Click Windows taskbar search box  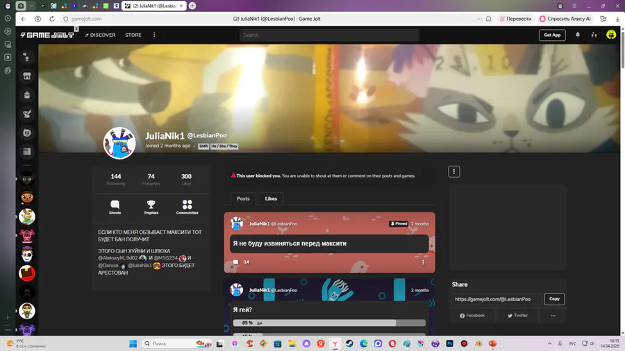tap(177, 343)
